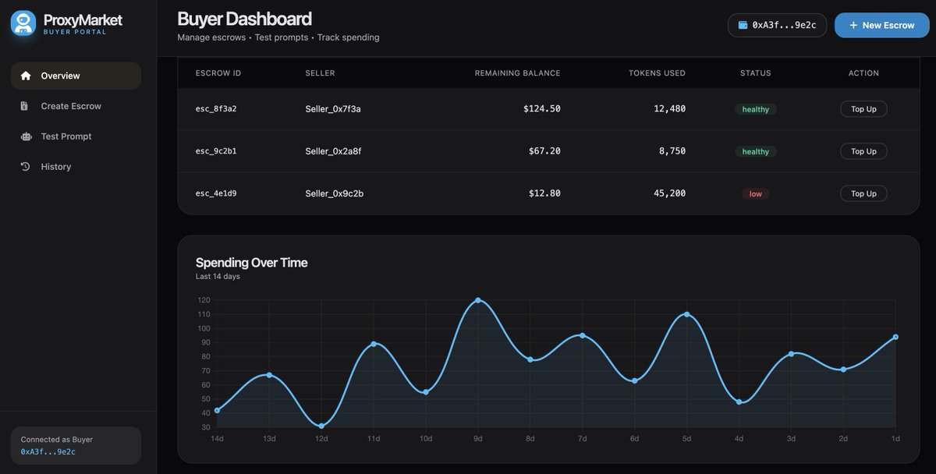Select escrow ID esc_4e1d9

[216, 193]
